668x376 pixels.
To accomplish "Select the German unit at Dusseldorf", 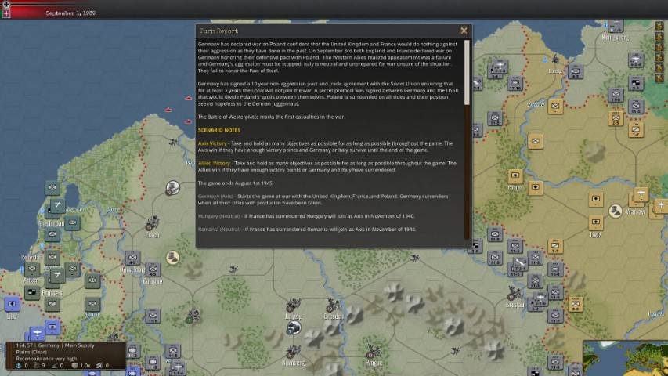I will 132,258.
